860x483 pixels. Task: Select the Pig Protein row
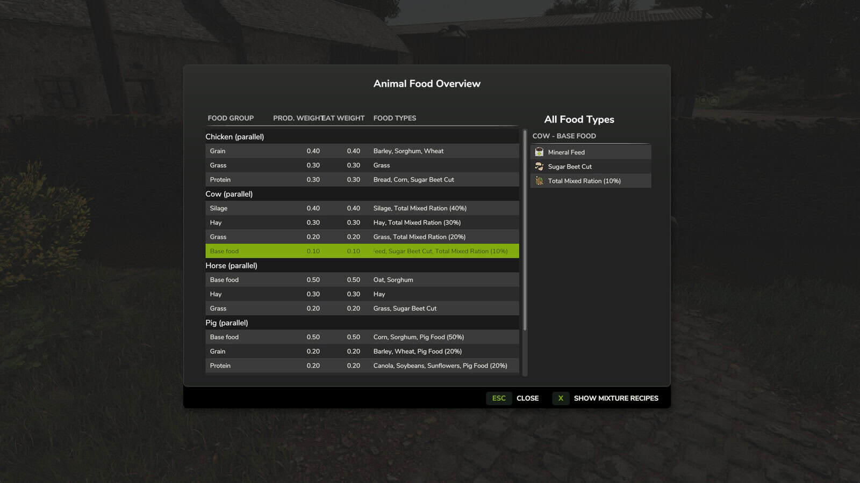click(362, 365)
